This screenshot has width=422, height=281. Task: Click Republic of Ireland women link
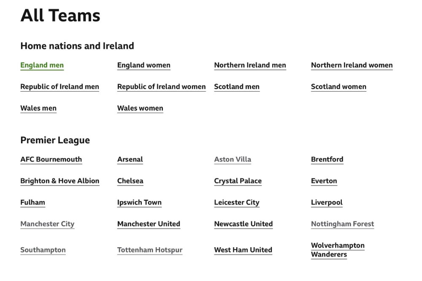pyautogui.click(x=161, y=87)
